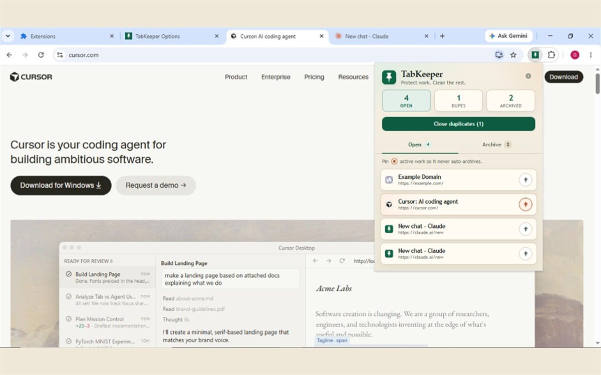Click Request a demo button

click(x=156, y=185)
